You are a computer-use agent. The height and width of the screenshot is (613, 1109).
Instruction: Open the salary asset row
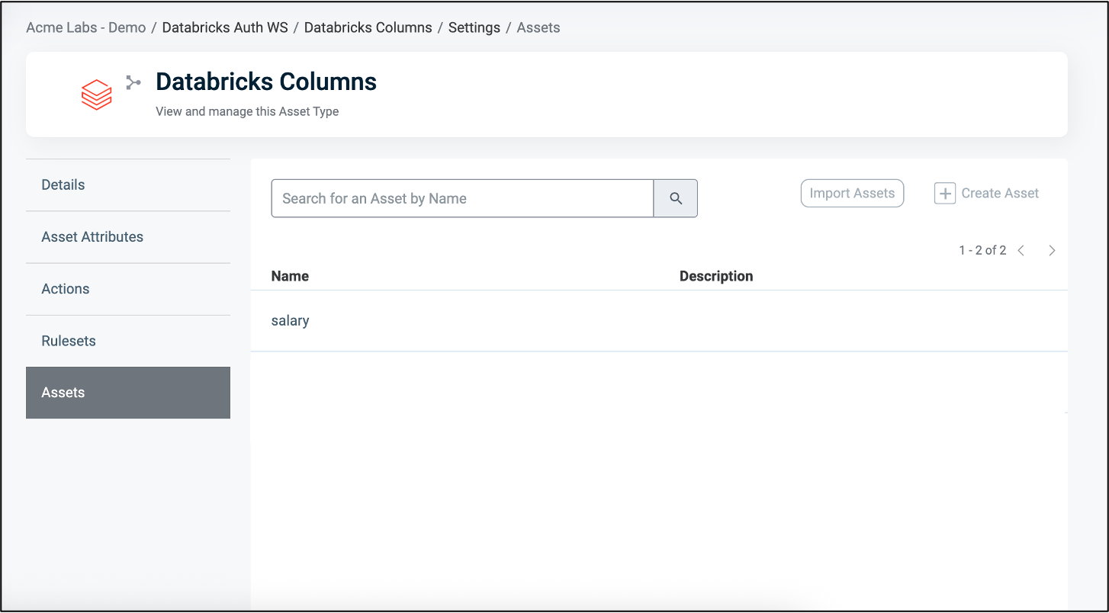coord(659,321)
